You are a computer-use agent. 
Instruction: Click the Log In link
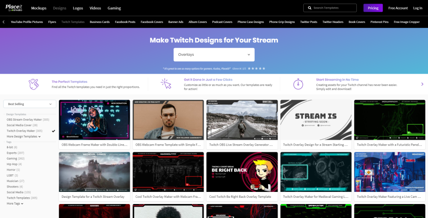pos(418,8)
